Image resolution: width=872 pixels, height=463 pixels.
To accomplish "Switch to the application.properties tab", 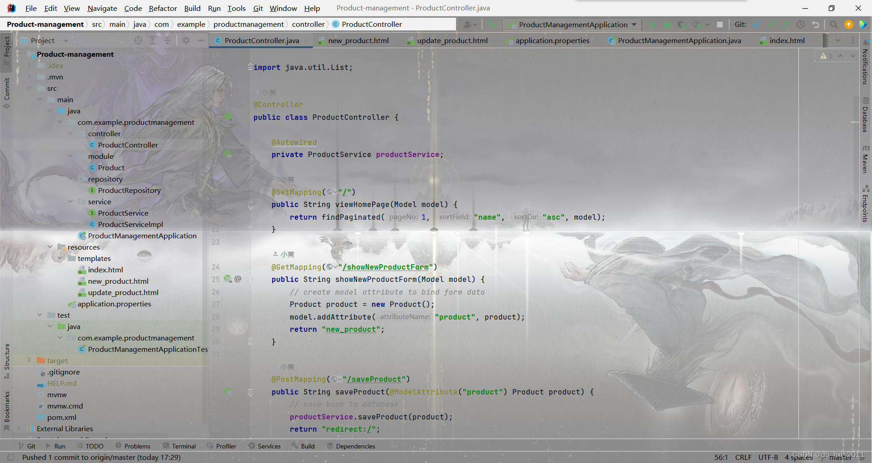I will pyautogui.click(x=548, y=40).
